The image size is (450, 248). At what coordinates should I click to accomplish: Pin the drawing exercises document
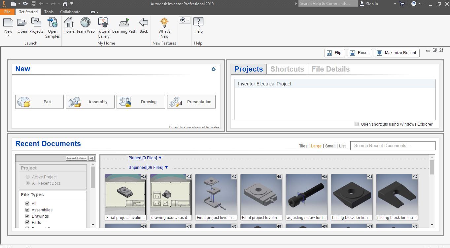pos(189,177)
